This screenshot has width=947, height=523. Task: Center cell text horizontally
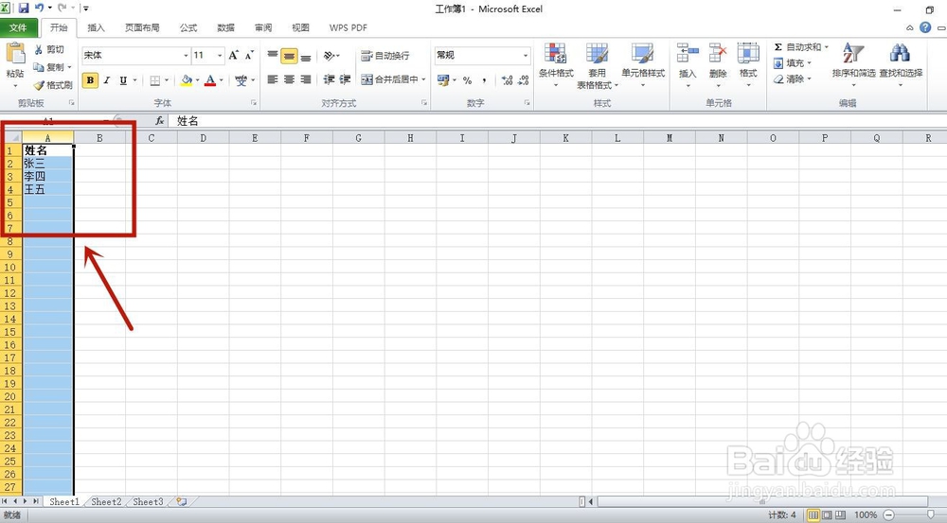click(x=289, y=79)
